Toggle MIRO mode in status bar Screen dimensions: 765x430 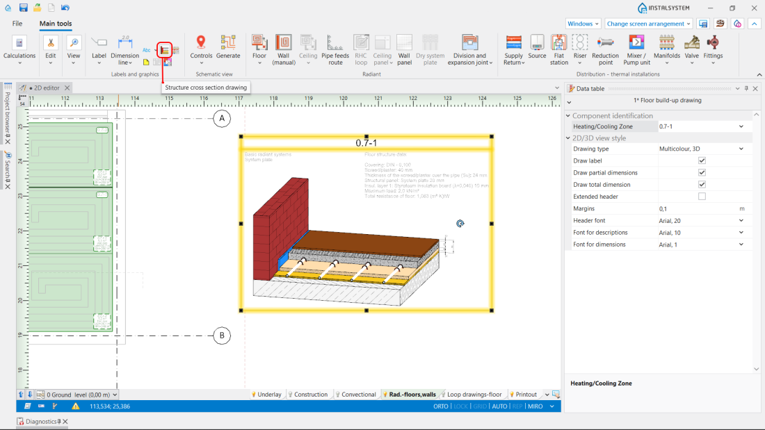pos(535,406)
